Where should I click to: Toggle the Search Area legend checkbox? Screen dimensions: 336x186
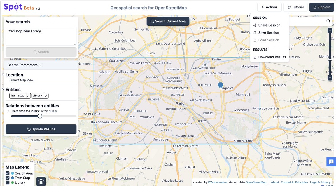pos(8,173)
